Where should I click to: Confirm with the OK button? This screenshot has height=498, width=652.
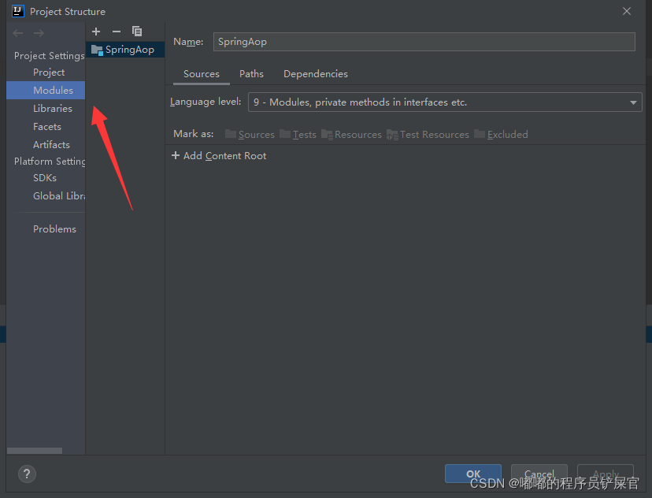pyautogui.click(x=473, y=474)
